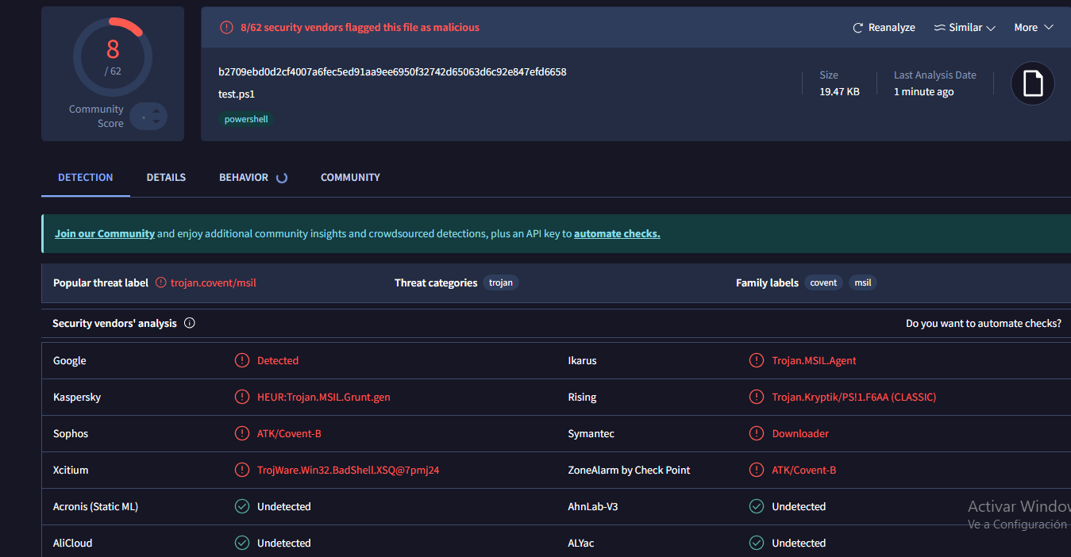Select the covent family label chip
The image size is (1071, 557).
pos(823,282)
